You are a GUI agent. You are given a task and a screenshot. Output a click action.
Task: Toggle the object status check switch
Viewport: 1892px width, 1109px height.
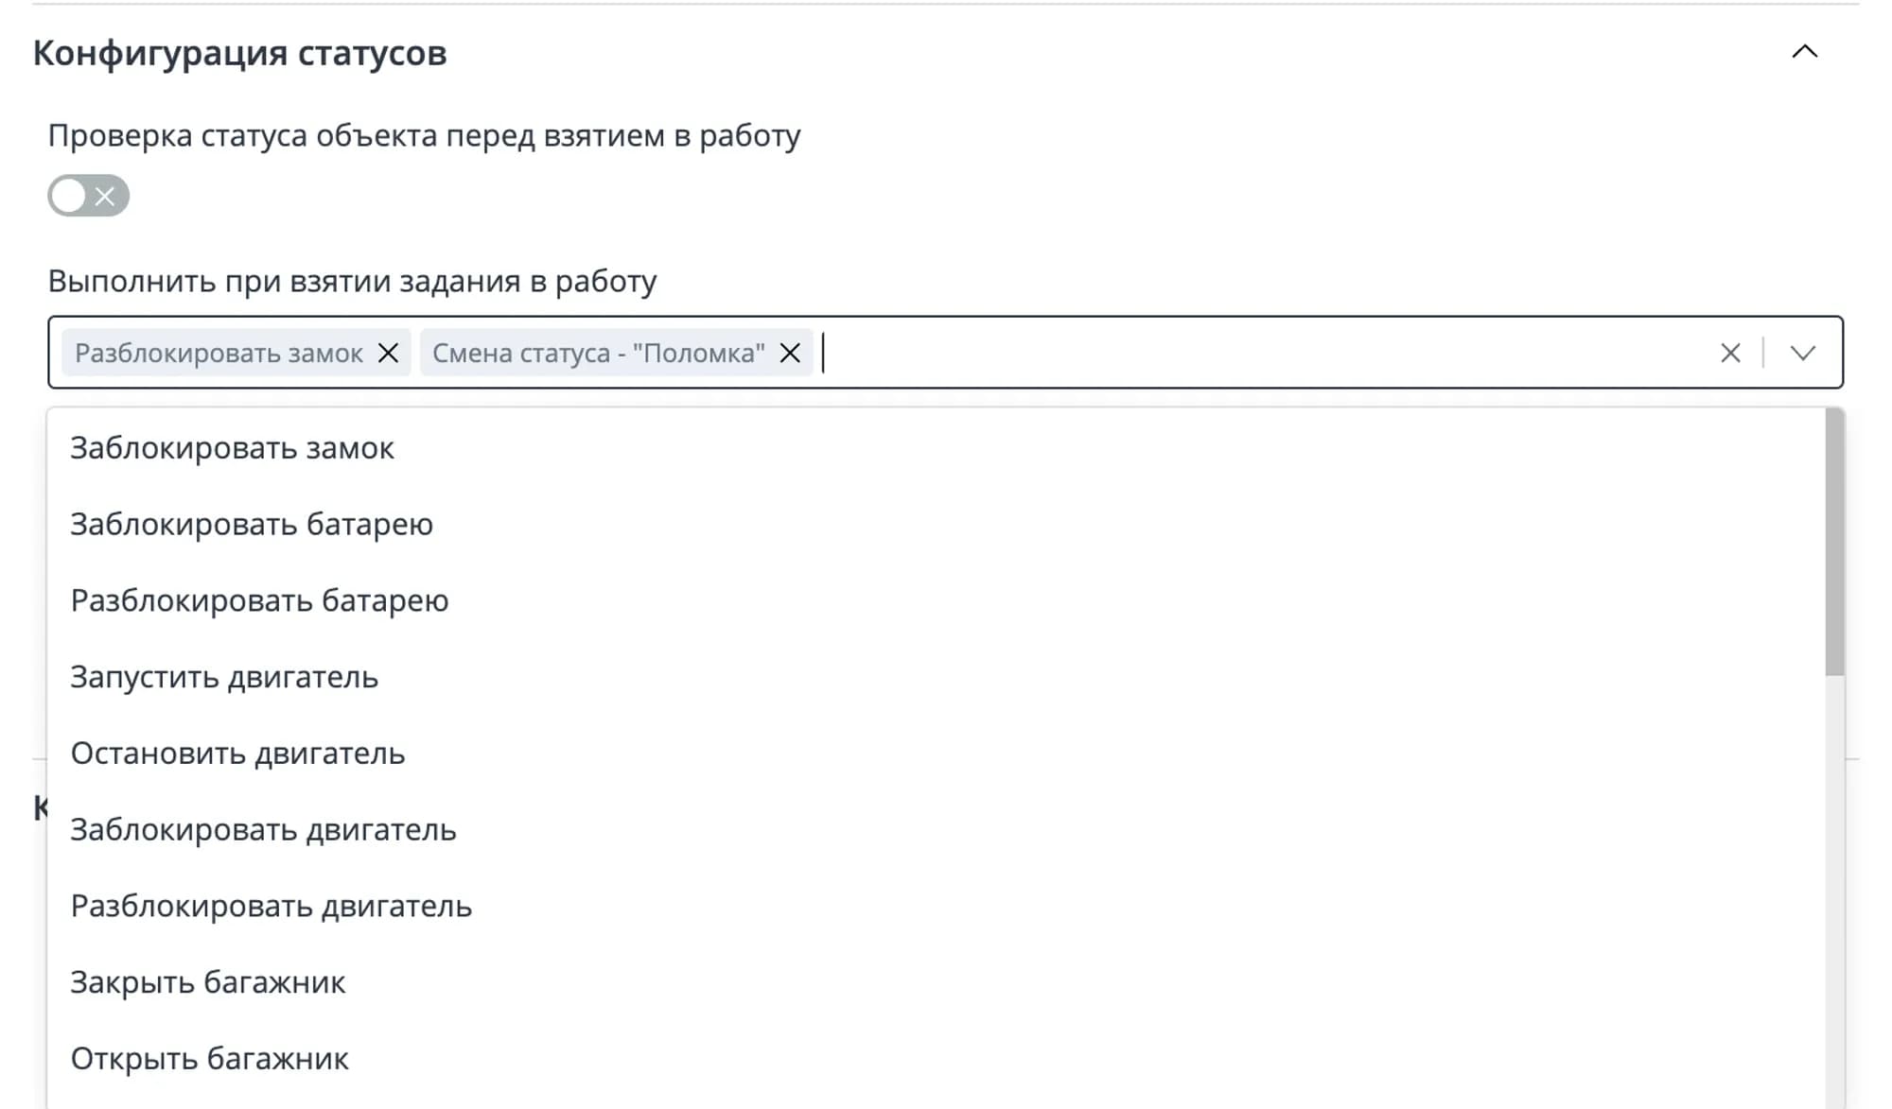[x=88, y=196]
